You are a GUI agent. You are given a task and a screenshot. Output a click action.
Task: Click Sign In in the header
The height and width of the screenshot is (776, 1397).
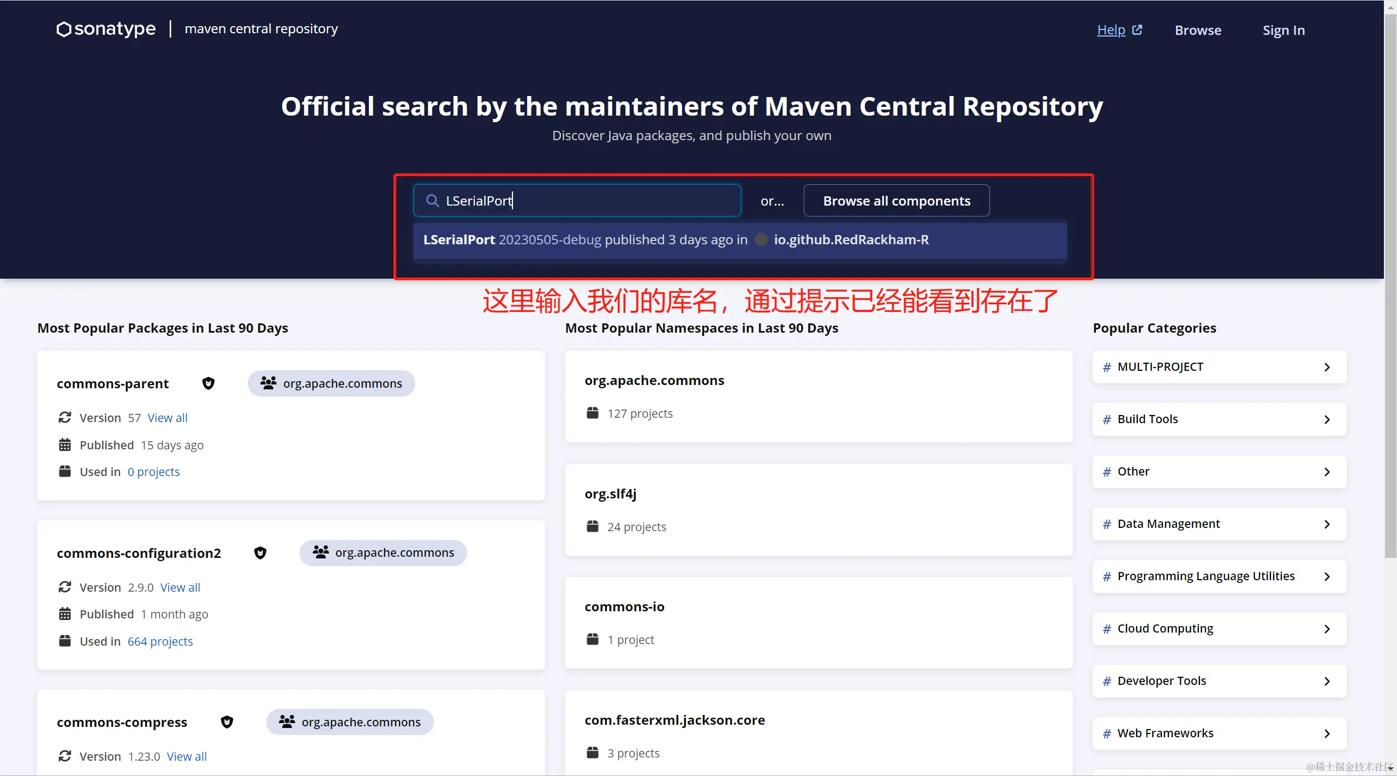[1283, 30]
